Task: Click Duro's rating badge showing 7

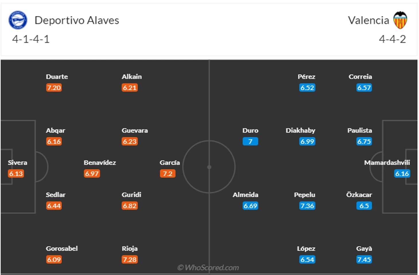Action: tap(250, 141)
